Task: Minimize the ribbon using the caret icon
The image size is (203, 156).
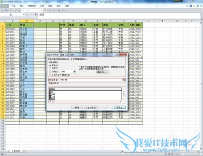Action: click(188, 6)
